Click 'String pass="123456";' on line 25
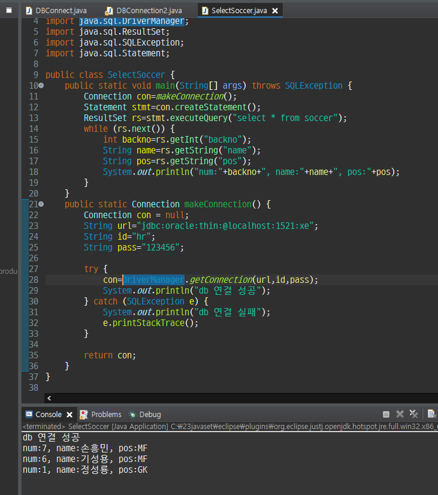438x495 pixels. pos(134,247)
